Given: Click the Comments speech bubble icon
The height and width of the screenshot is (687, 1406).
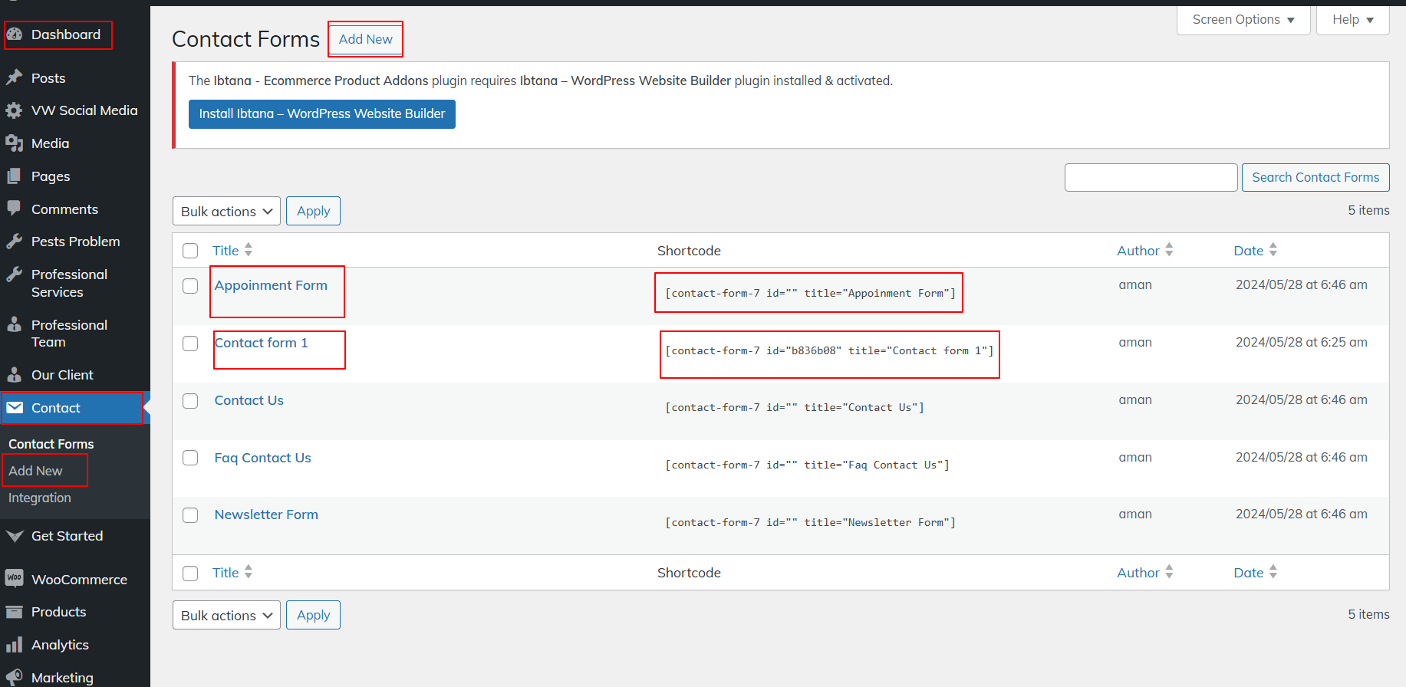Looking at the screenshot, I should click(x=14, y=209).
